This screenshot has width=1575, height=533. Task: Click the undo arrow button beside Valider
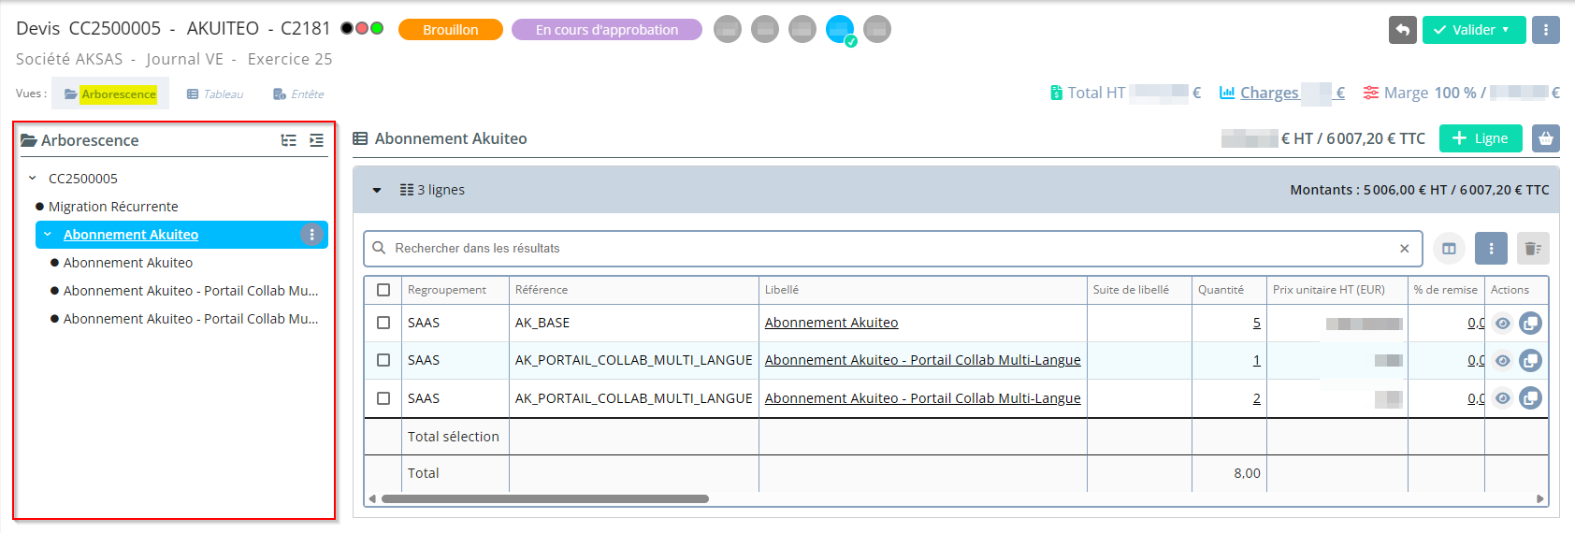pyautogui.click(x=1402, y=30)
